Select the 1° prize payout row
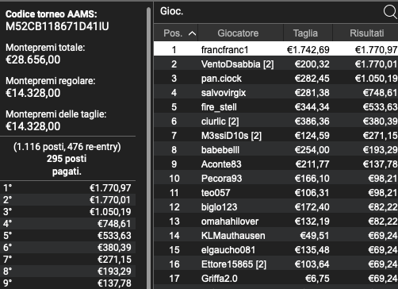 pos(67,187)
